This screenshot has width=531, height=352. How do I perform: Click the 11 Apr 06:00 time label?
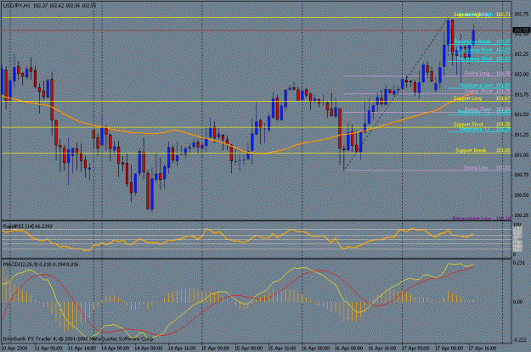[48, 348]
